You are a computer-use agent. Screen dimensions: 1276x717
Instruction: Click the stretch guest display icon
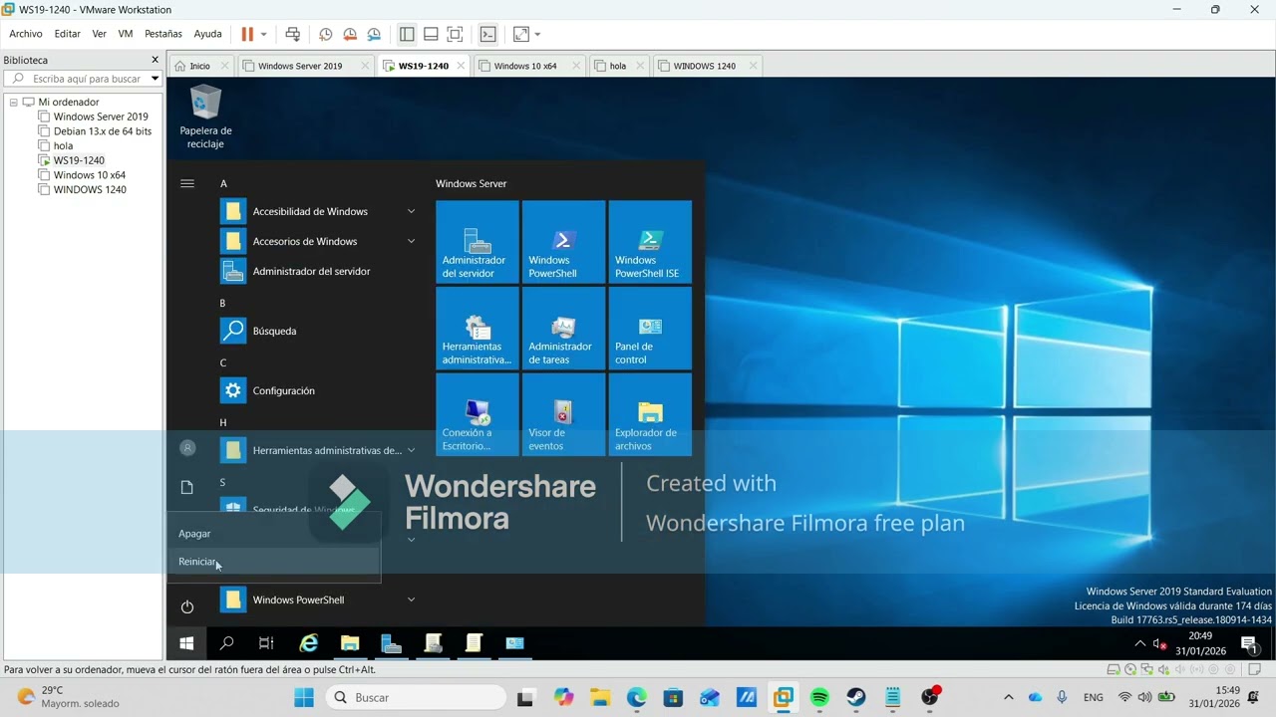[521, 34]
